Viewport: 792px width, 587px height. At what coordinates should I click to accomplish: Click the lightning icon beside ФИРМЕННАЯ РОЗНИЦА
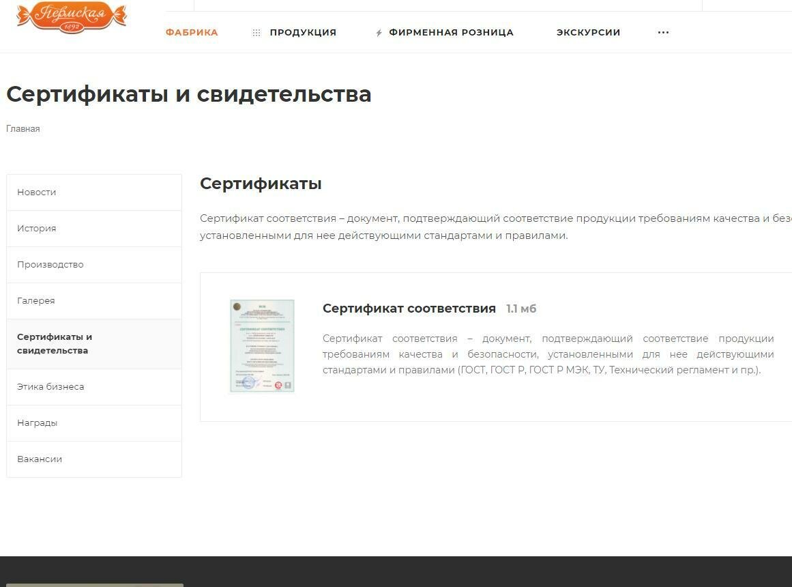379,33
